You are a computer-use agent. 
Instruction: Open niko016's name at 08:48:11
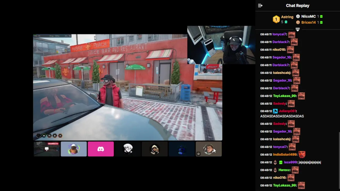(279, 50)
